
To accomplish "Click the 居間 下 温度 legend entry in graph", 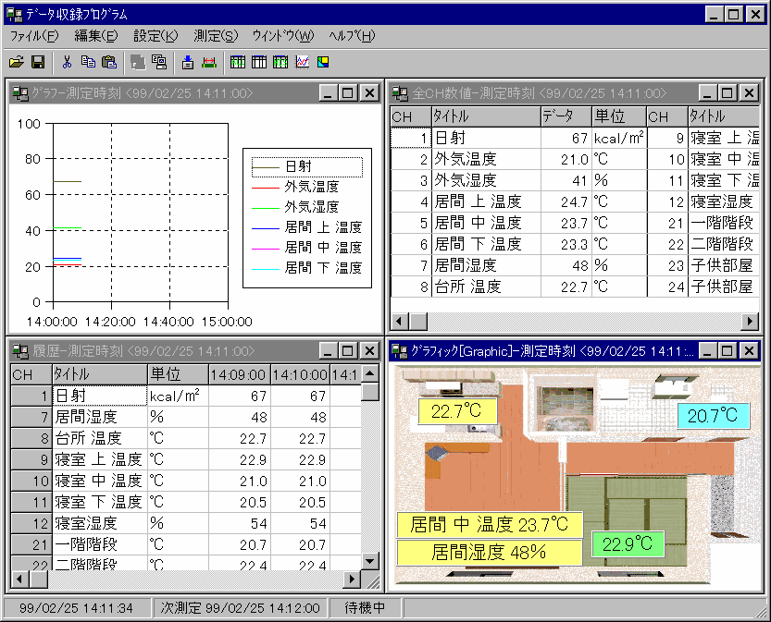I will [307, 268].
